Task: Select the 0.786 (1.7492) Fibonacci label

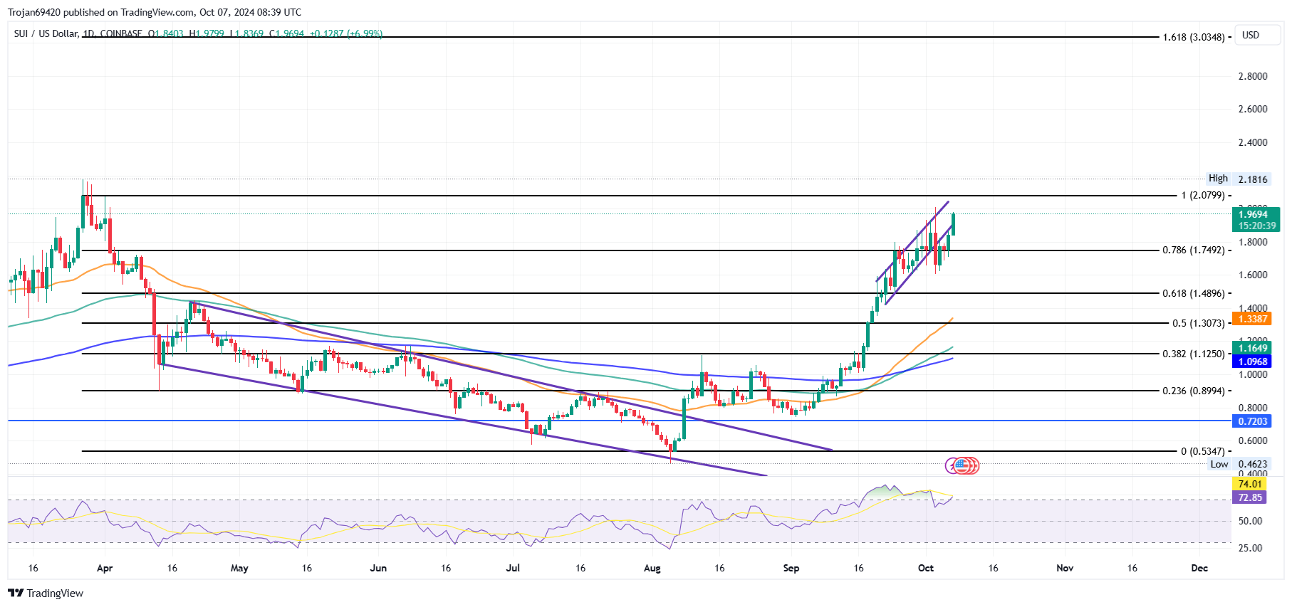Action: point(1193,250)
